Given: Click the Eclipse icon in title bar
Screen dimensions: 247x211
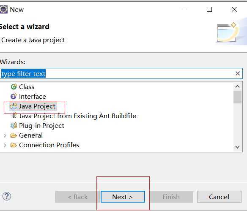Looking at the screenshot, I should [x=4, y=9].
